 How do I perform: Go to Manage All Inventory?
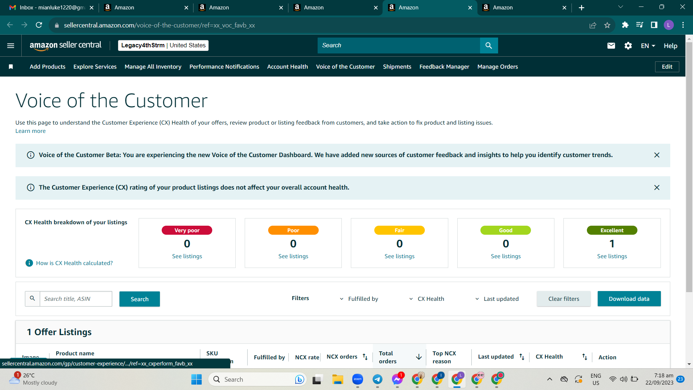coord(153,67)
